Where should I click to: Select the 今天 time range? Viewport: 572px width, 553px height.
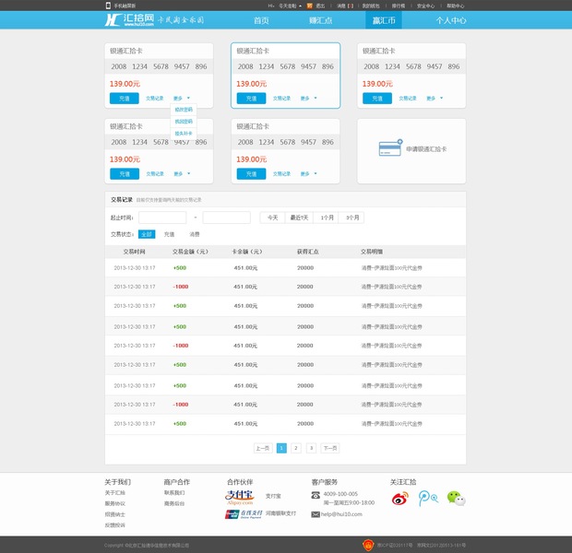tap(272, 218)
